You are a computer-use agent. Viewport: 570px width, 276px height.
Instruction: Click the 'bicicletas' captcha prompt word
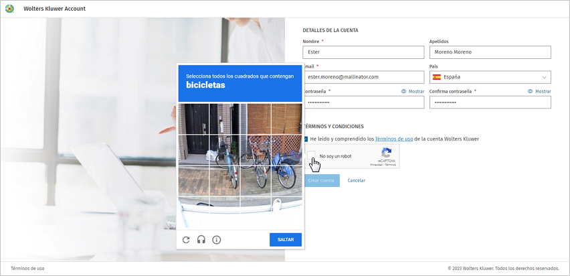click(x=205, y=85)
